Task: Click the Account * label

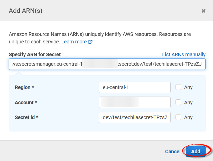Action: 26,102
